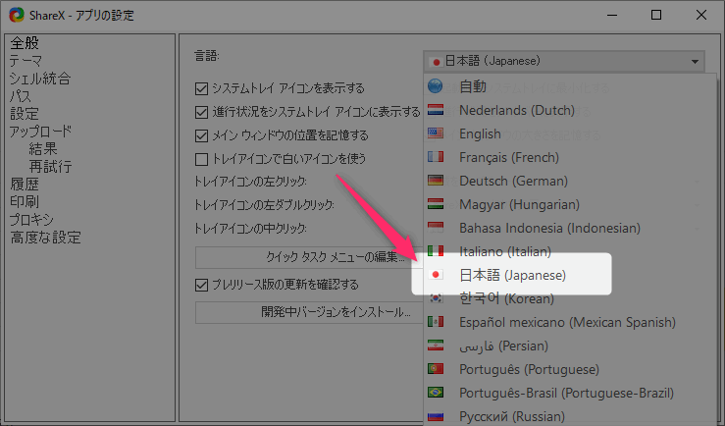Screen dimensions: 725x426
Task: Select 設定 in sidebar
Action: pos(25,113)
